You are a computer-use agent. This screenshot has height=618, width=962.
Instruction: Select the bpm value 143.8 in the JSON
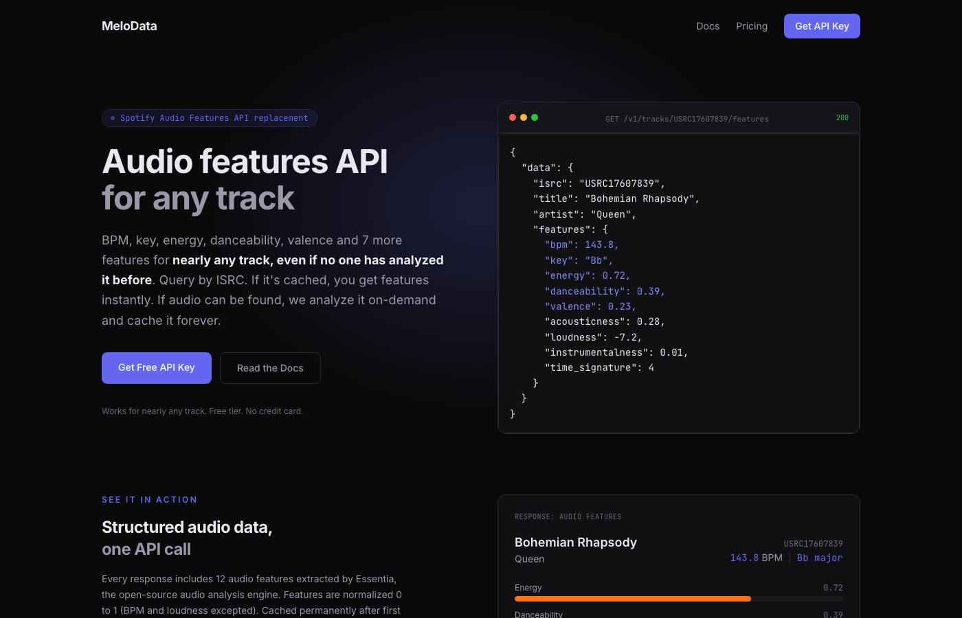click(x=599, y=244)
